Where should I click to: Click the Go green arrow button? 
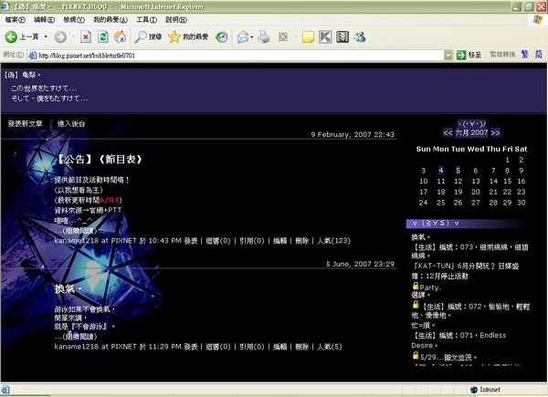(x=461, y=55)
